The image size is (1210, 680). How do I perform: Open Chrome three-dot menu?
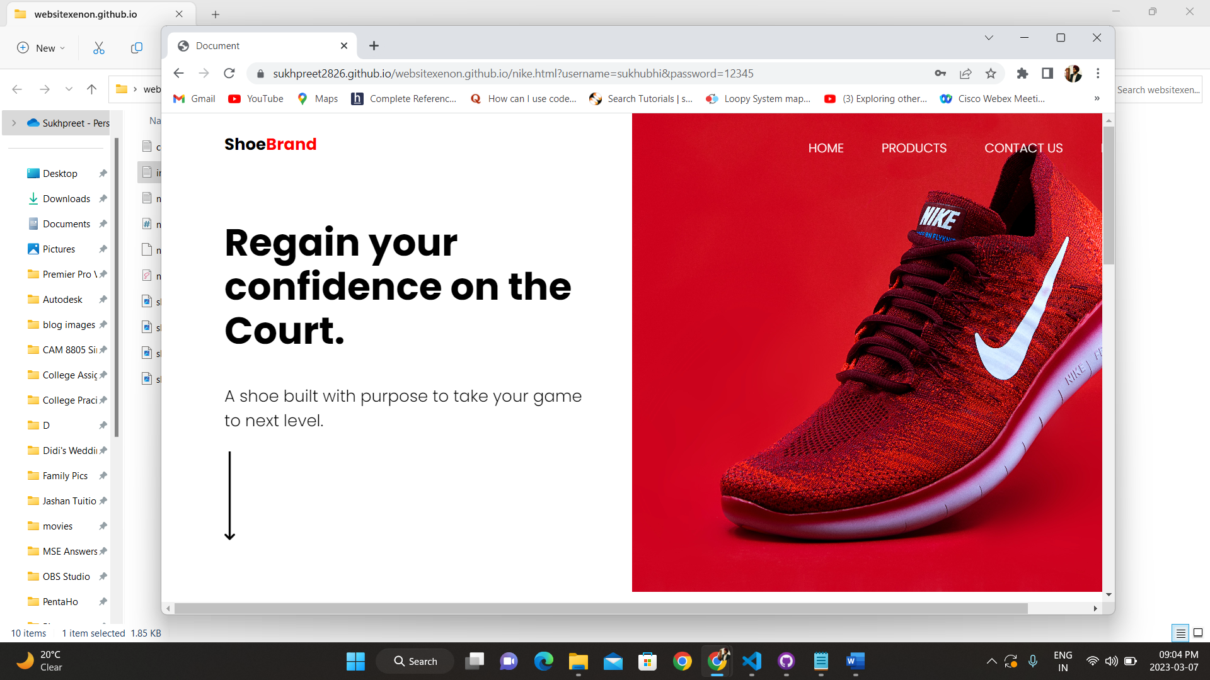coord(1098,74)
